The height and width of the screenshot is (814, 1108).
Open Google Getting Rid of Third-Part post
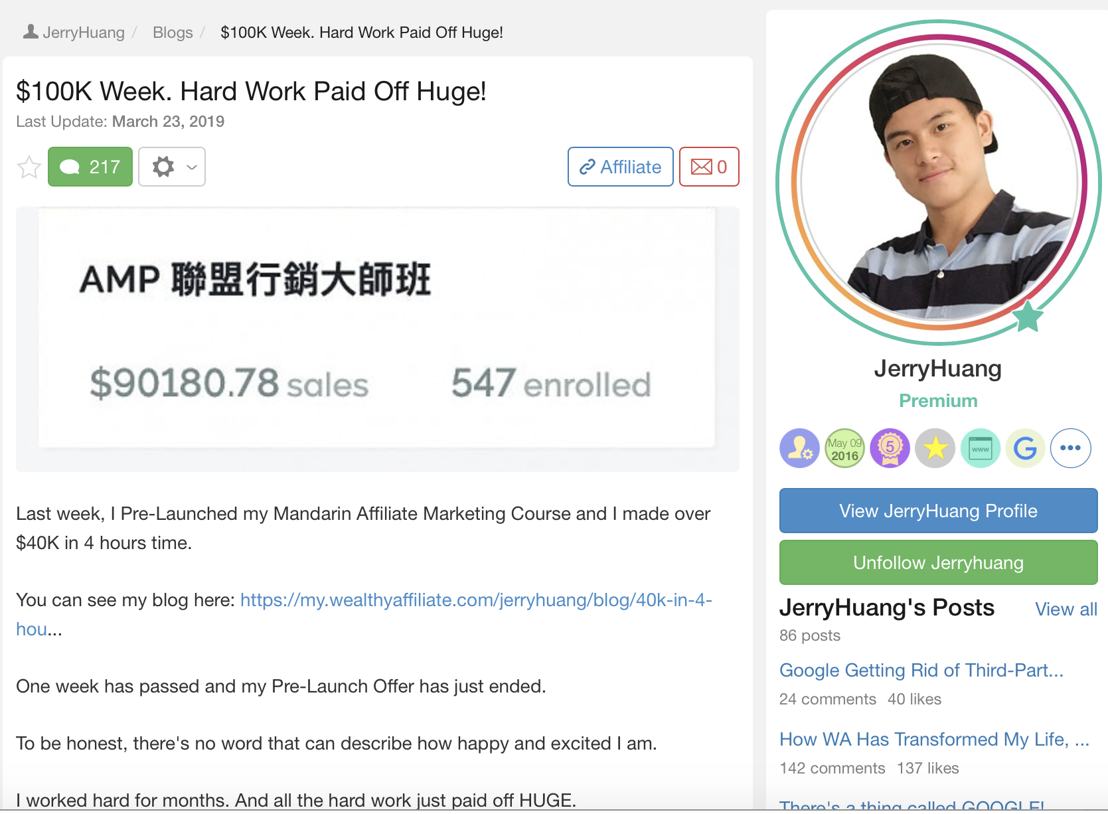pos(921,671)
